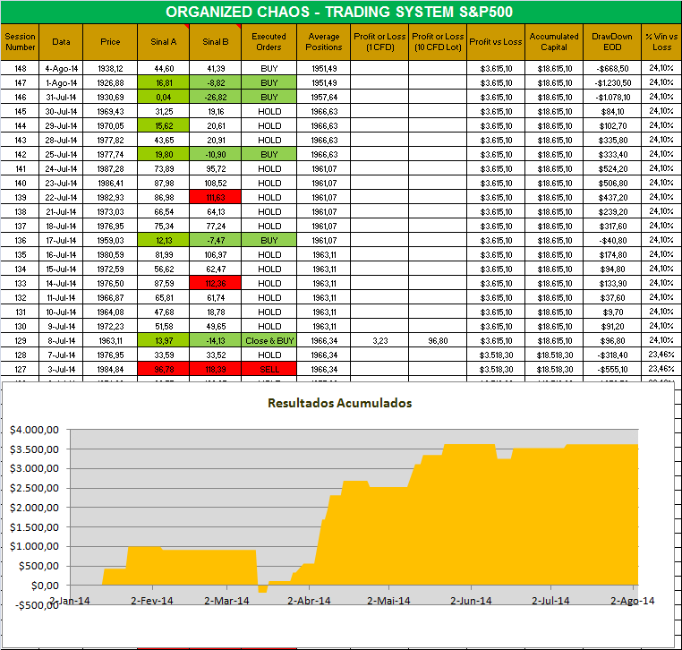The image size is (682, 650).
Task: Click Sinal B cell 108,52
Action: [x=216, y=184]
